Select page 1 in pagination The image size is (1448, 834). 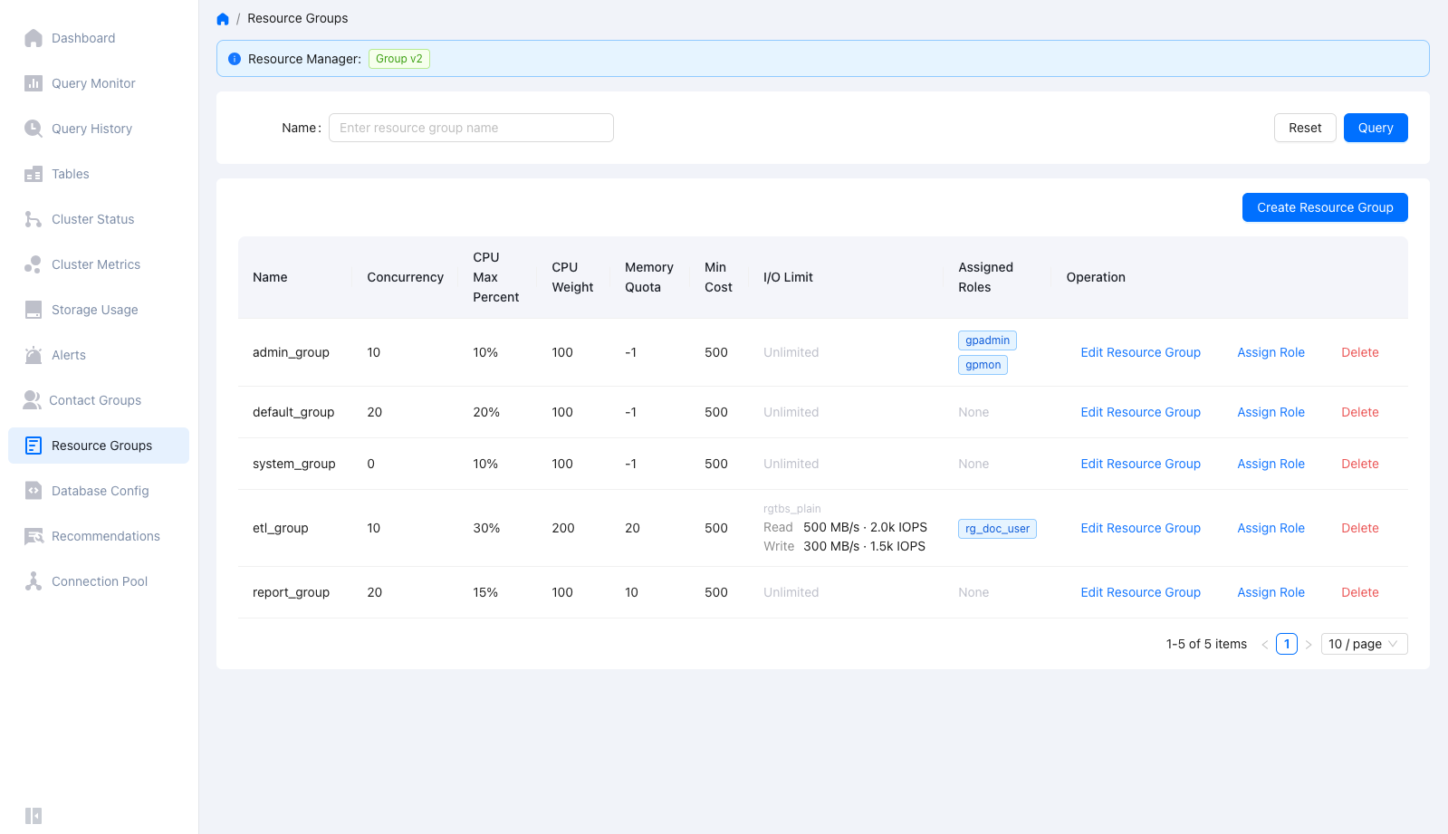[1287, 644]
